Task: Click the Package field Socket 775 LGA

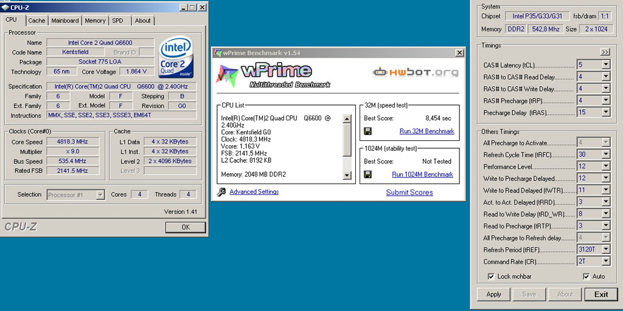Action: tap(100, 62)
